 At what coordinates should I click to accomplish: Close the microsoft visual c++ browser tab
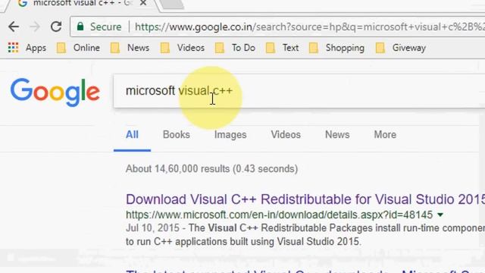tap(143, 3)
